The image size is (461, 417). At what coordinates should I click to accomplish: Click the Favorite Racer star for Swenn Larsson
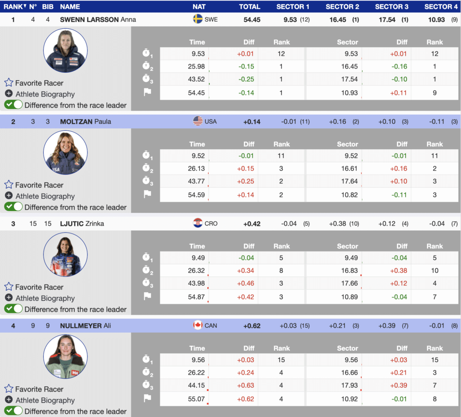tap(9, 83)
